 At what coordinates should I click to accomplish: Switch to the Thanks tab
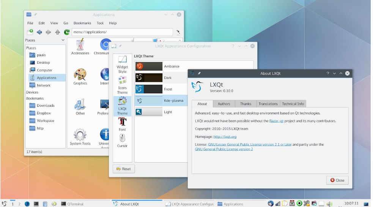point(246,104)
